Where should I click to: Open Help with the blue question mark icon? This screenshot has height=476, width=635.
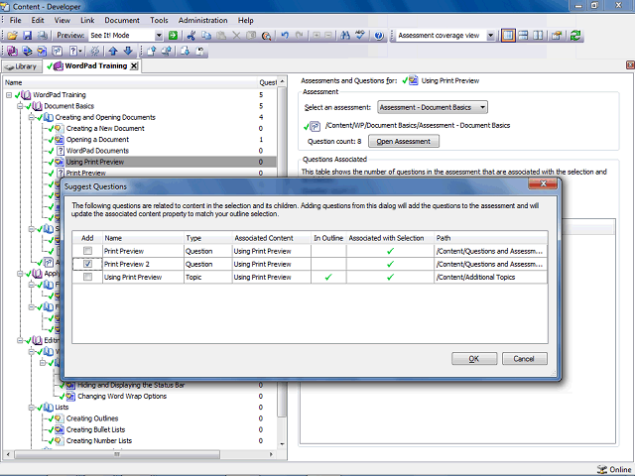(379, 36)
